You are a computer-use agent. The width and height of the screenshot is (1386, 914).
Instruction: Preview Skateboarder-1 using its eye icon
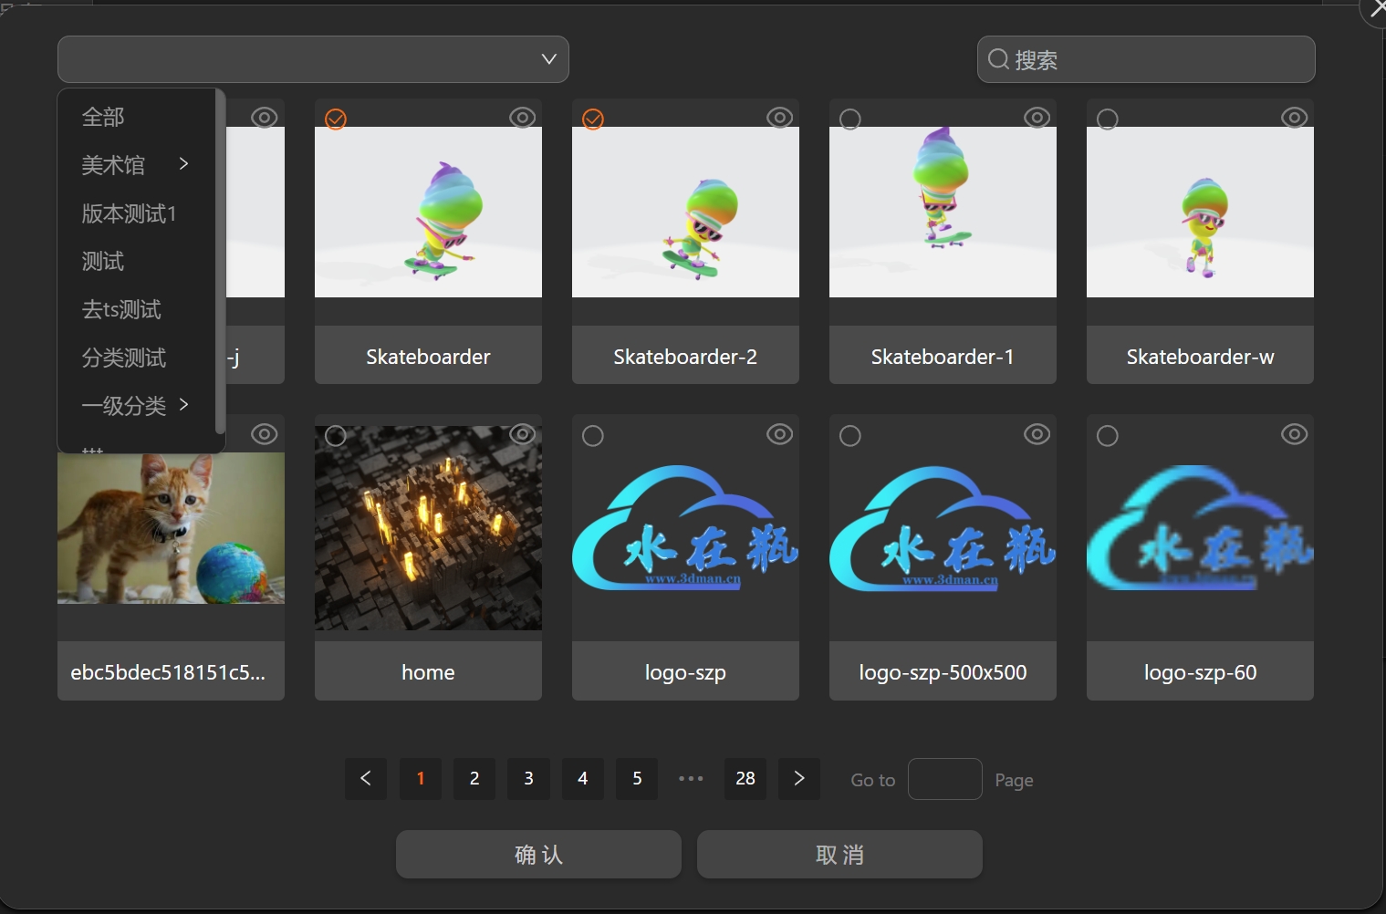pyautogui.click(x=1037, y=117)
